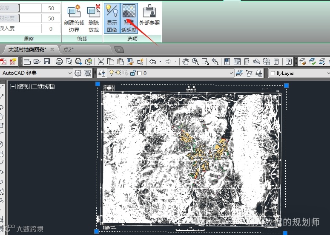Click the PDF with comment icon
Viewport: 330px width, 235px height.
(13, 62)
